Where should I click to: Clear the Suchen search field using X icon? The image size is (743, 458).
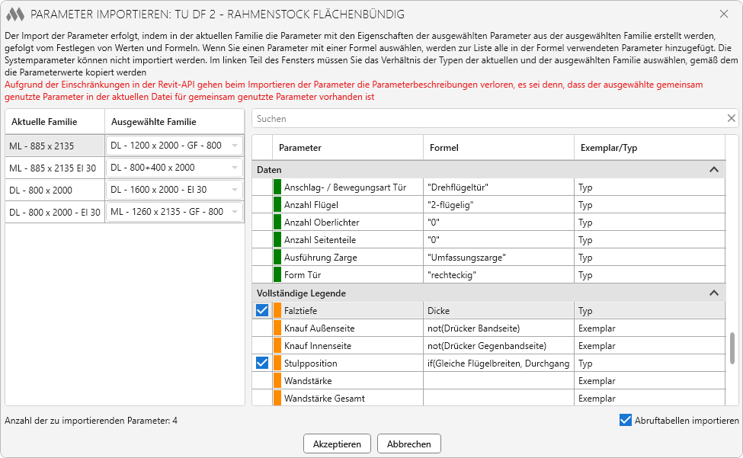[731, 119]
